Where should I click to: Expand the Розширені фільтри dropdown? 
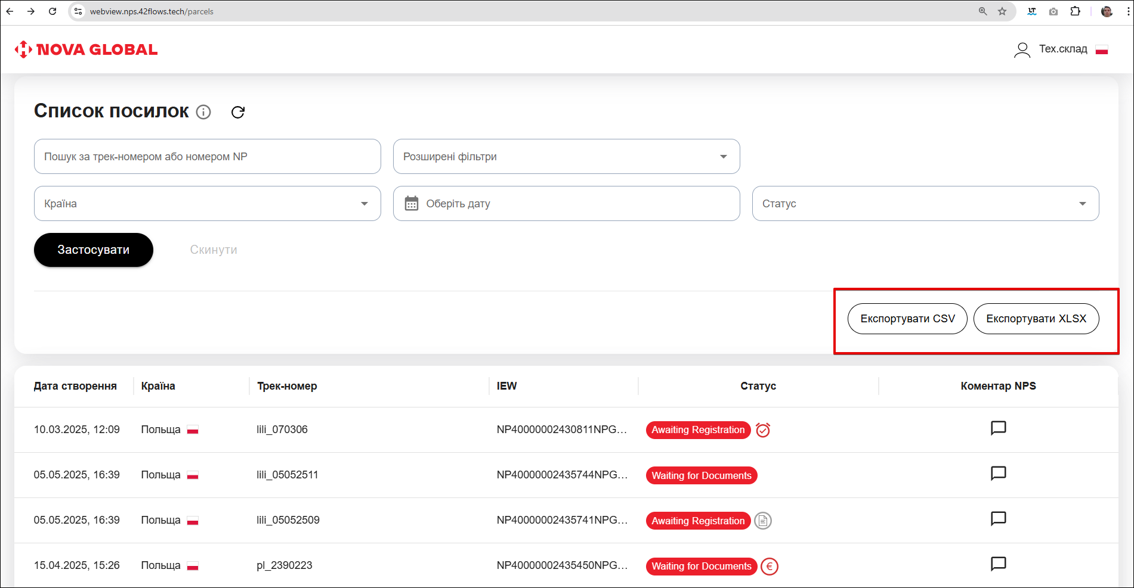click(566, 157)
